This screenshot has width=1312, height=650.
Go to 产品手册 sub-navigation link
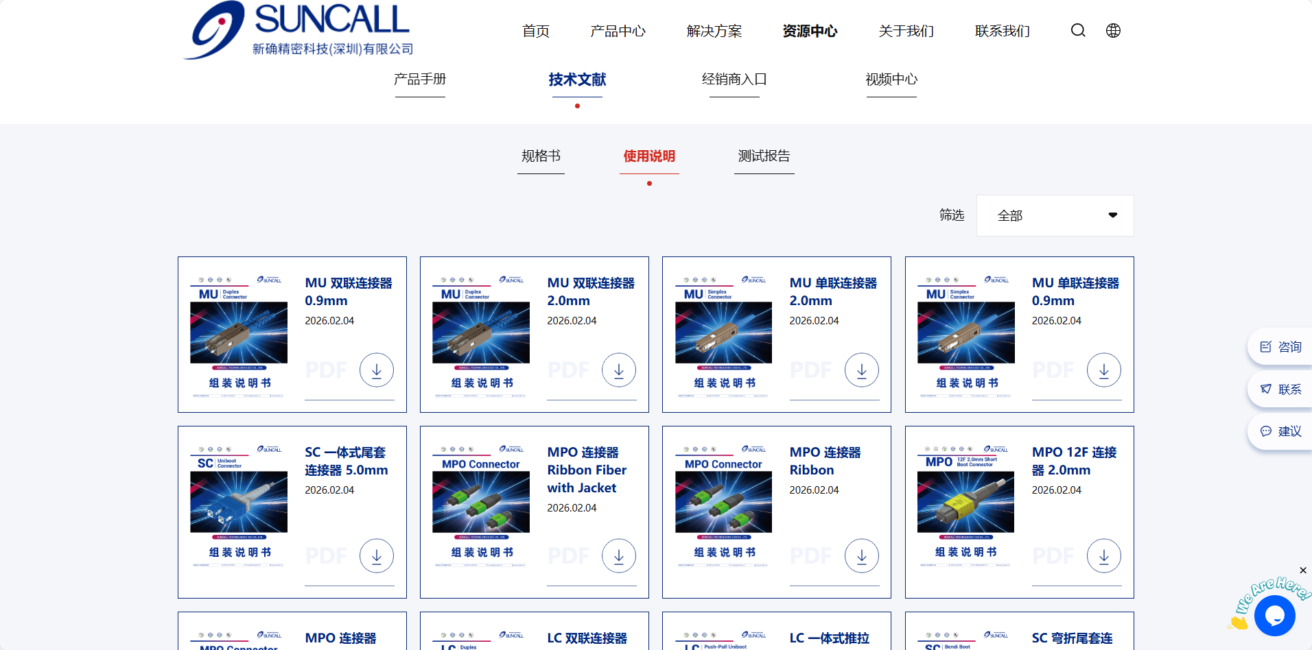(420, 80)
